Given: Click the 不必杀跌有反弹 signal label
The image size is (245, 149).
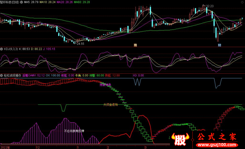Looking at the screenshot, I should point(74,131).
